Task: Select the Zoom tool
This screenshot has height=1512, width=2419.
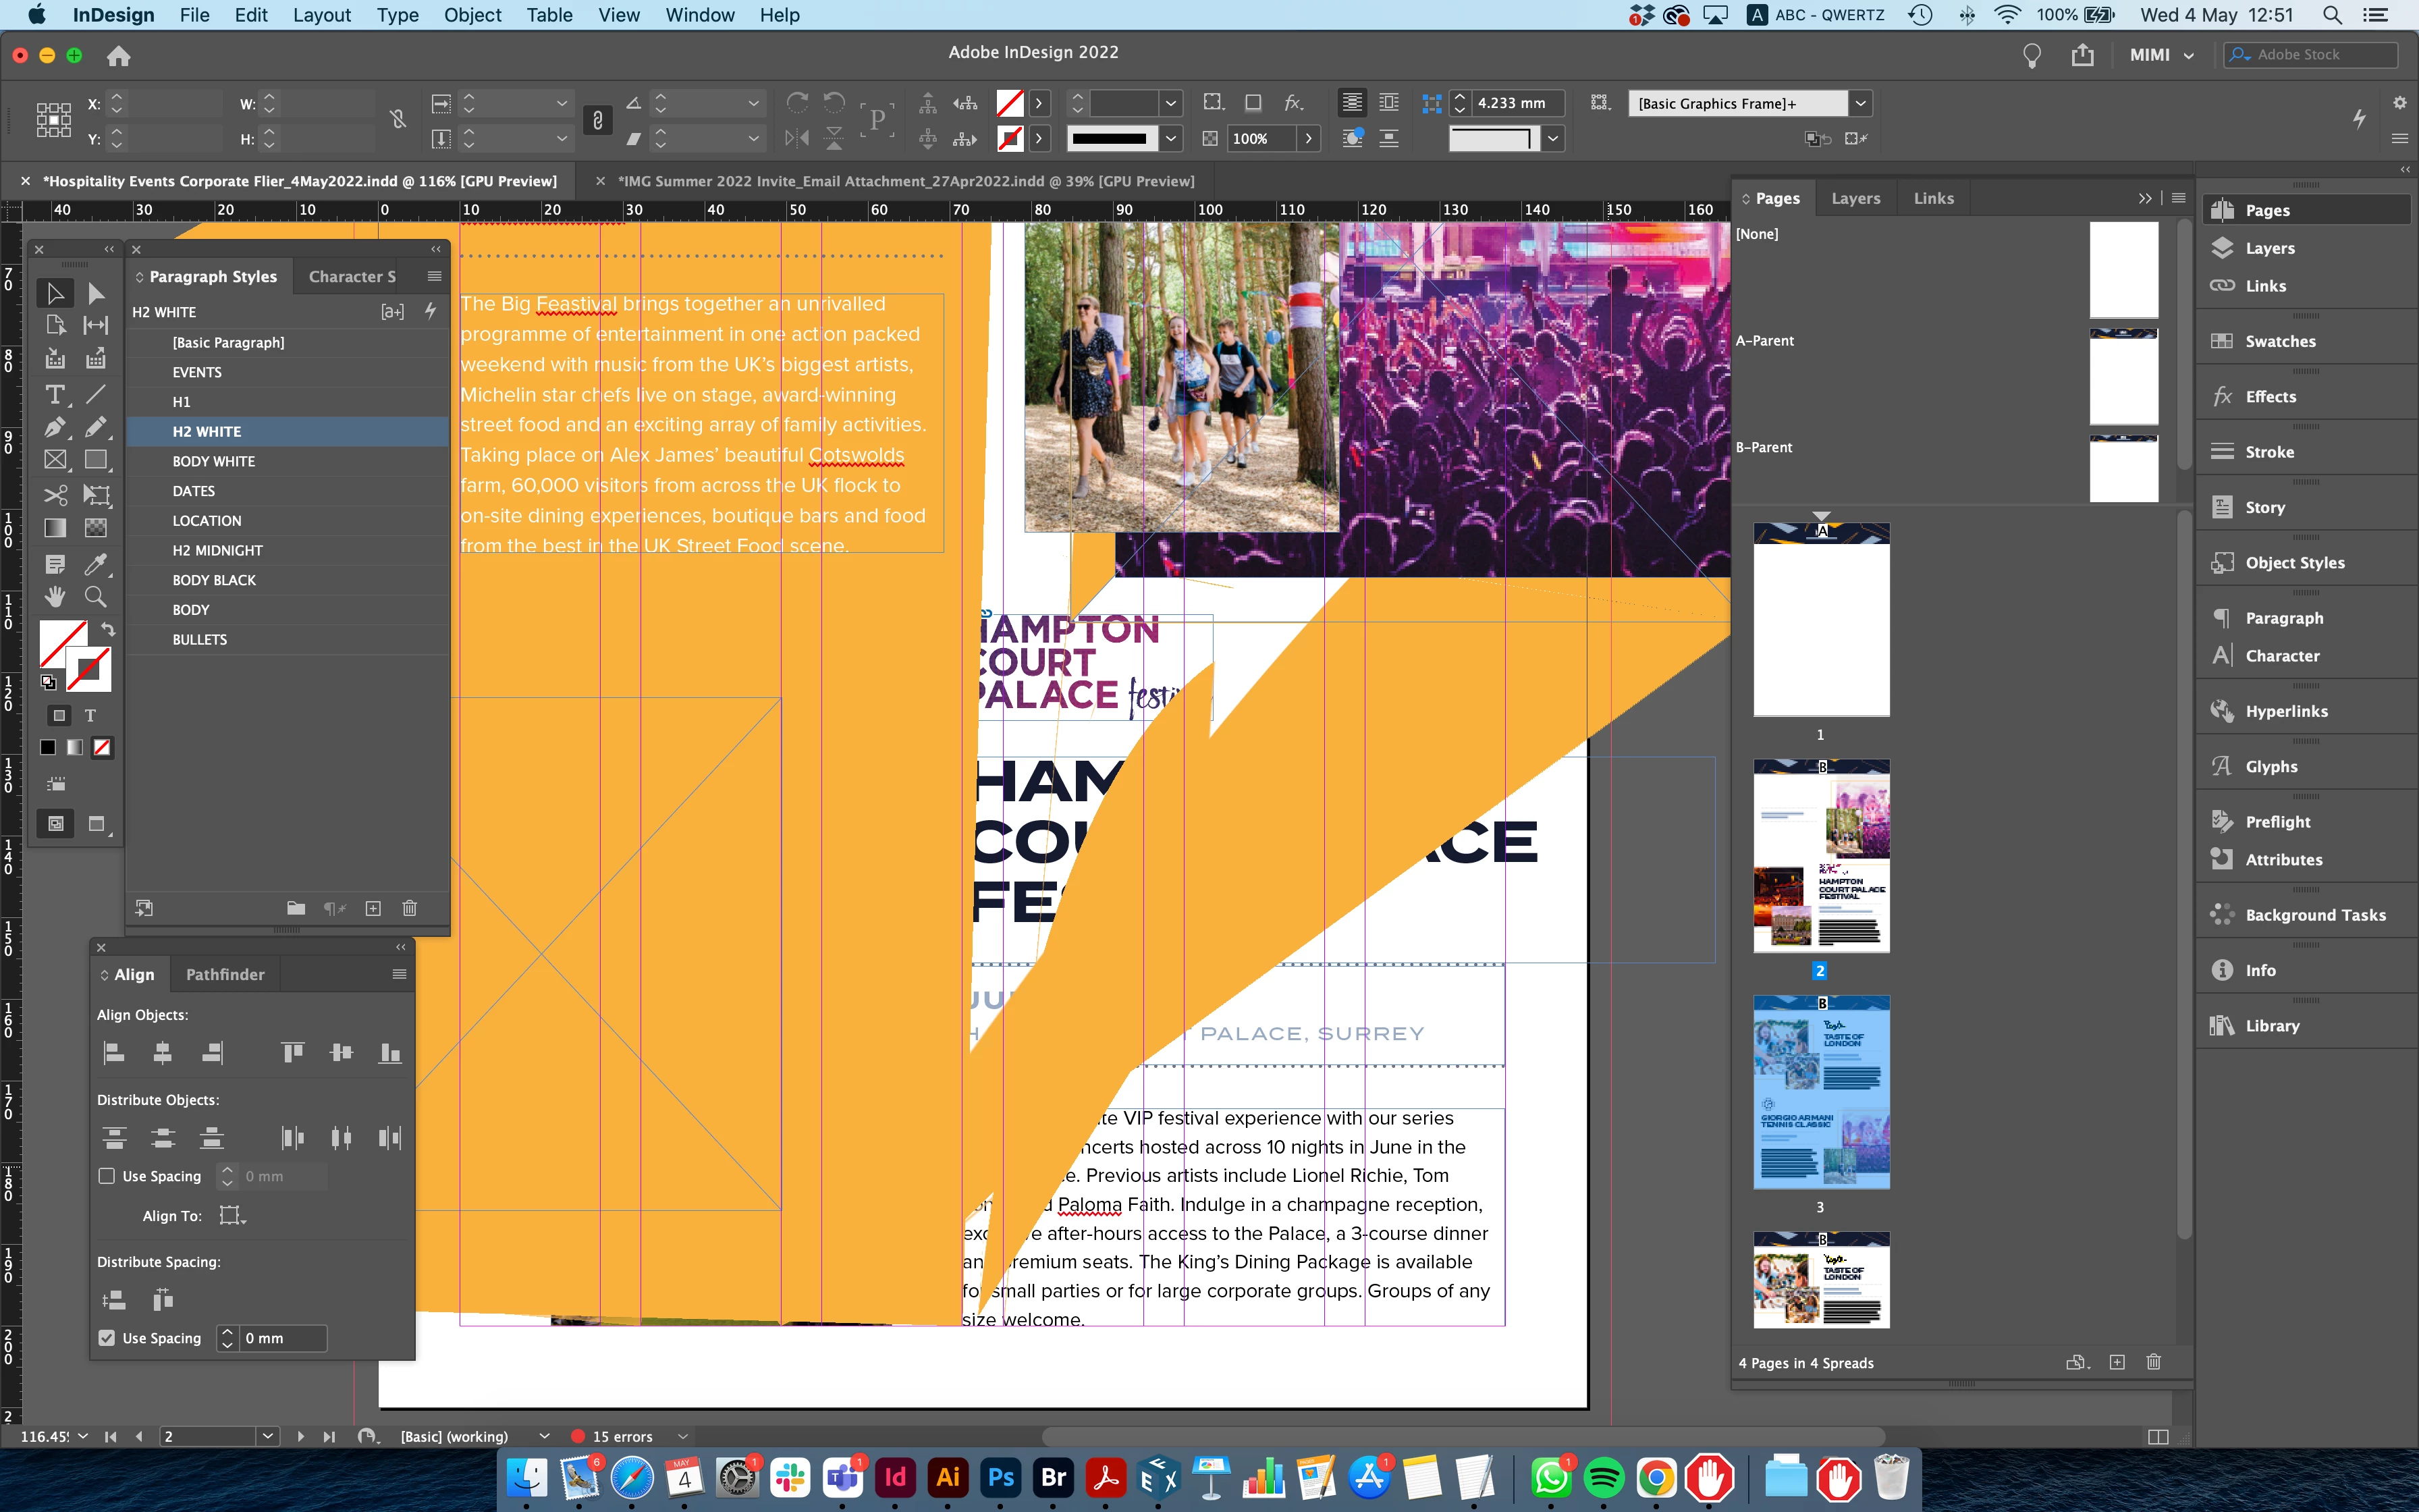Action: tap(96, 597)
